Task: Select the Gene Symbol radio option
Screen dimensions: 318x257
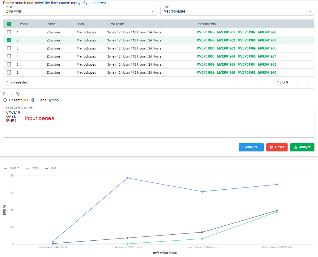Action: click(x=33, y=100)
